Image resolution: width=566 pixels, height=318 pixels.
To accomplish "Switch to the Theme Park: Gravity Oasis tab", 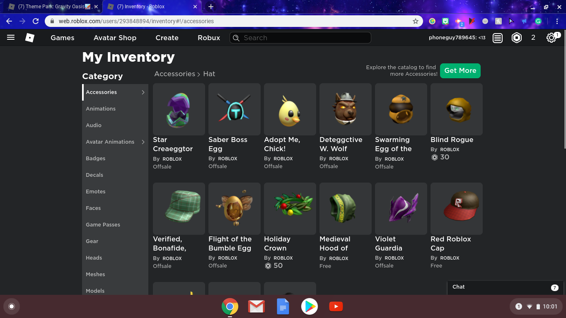I will tap(53, 7).
